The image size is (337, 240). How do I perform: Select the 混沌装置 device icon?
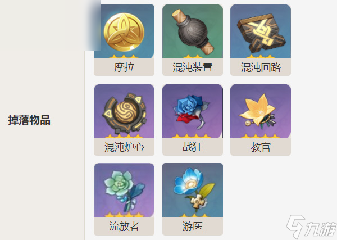(x=193, y=31)
